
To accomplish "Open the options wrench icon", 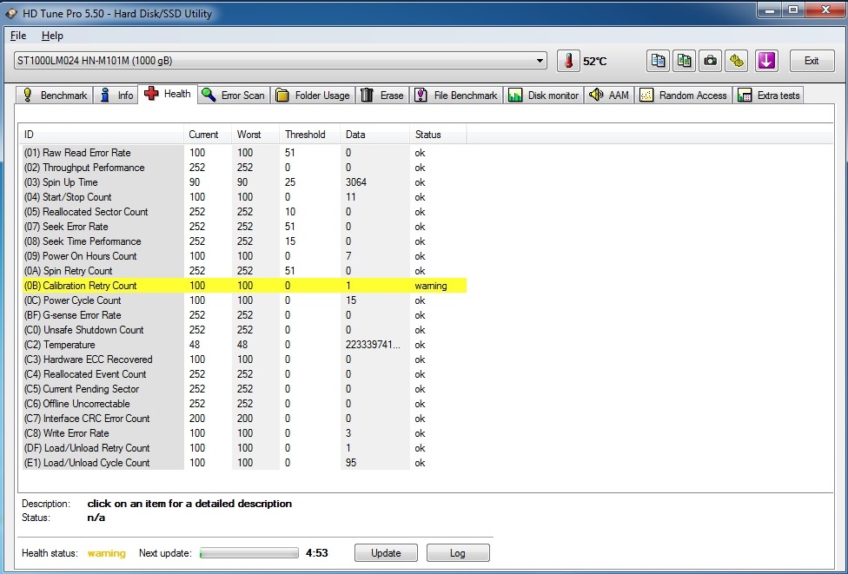I will [737, 61].
